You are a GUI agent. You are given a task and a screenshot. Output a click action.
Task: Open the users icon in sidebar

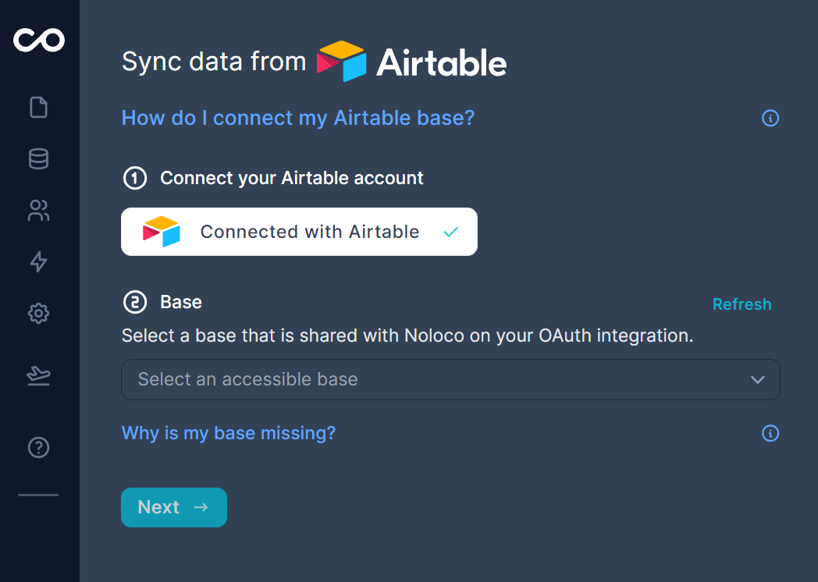(x=38, y=210)
